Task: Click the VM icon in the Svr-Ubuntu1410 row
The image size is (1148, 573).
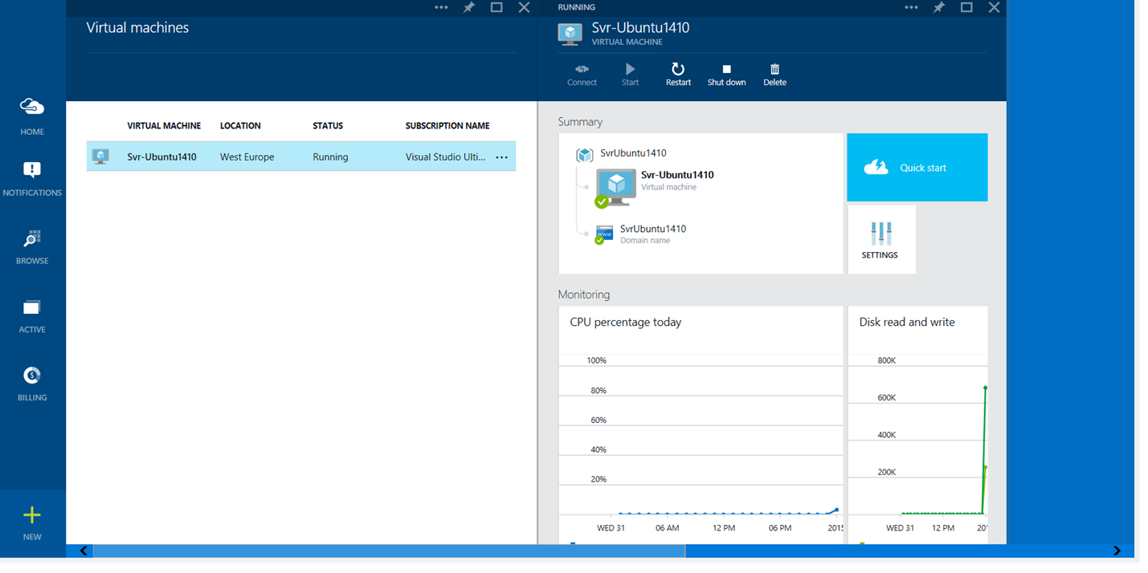Action: 100,156
